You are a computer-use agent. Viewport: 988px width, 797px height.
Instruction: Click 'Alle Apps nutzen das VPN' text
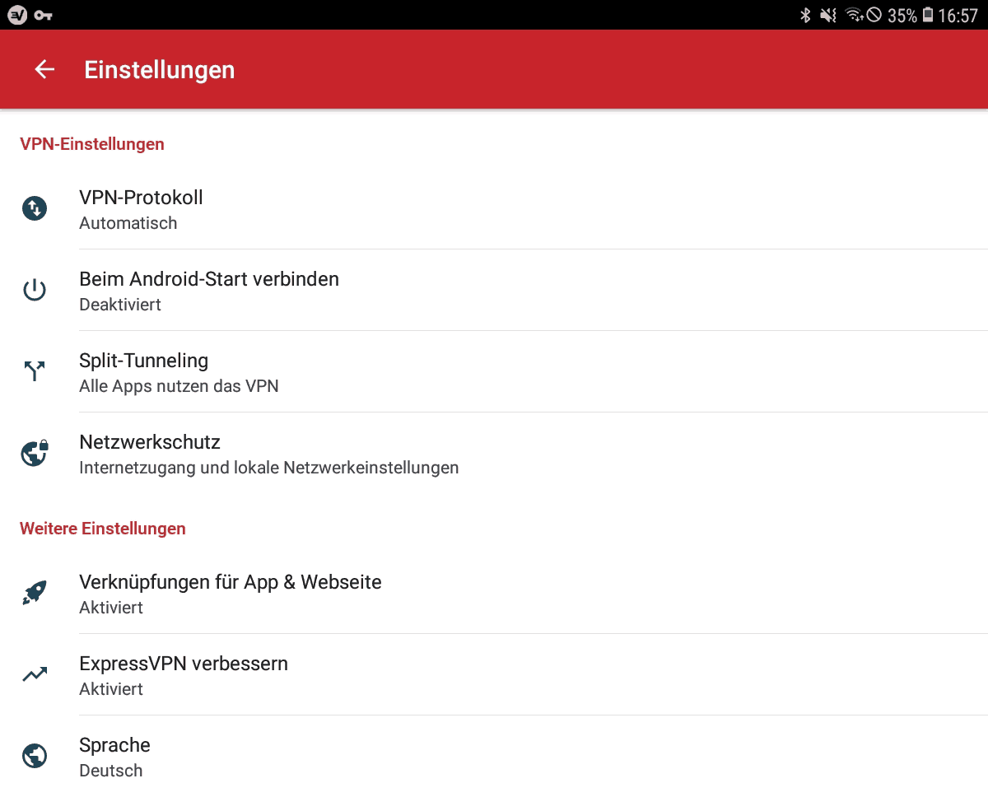179,386
